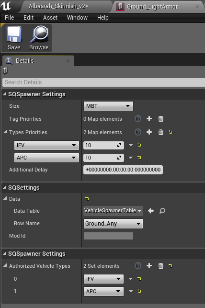Viewport: 205px width, 308px height.
Task: Click the IFV priority value spinner
Action: (x=103, y=145)
